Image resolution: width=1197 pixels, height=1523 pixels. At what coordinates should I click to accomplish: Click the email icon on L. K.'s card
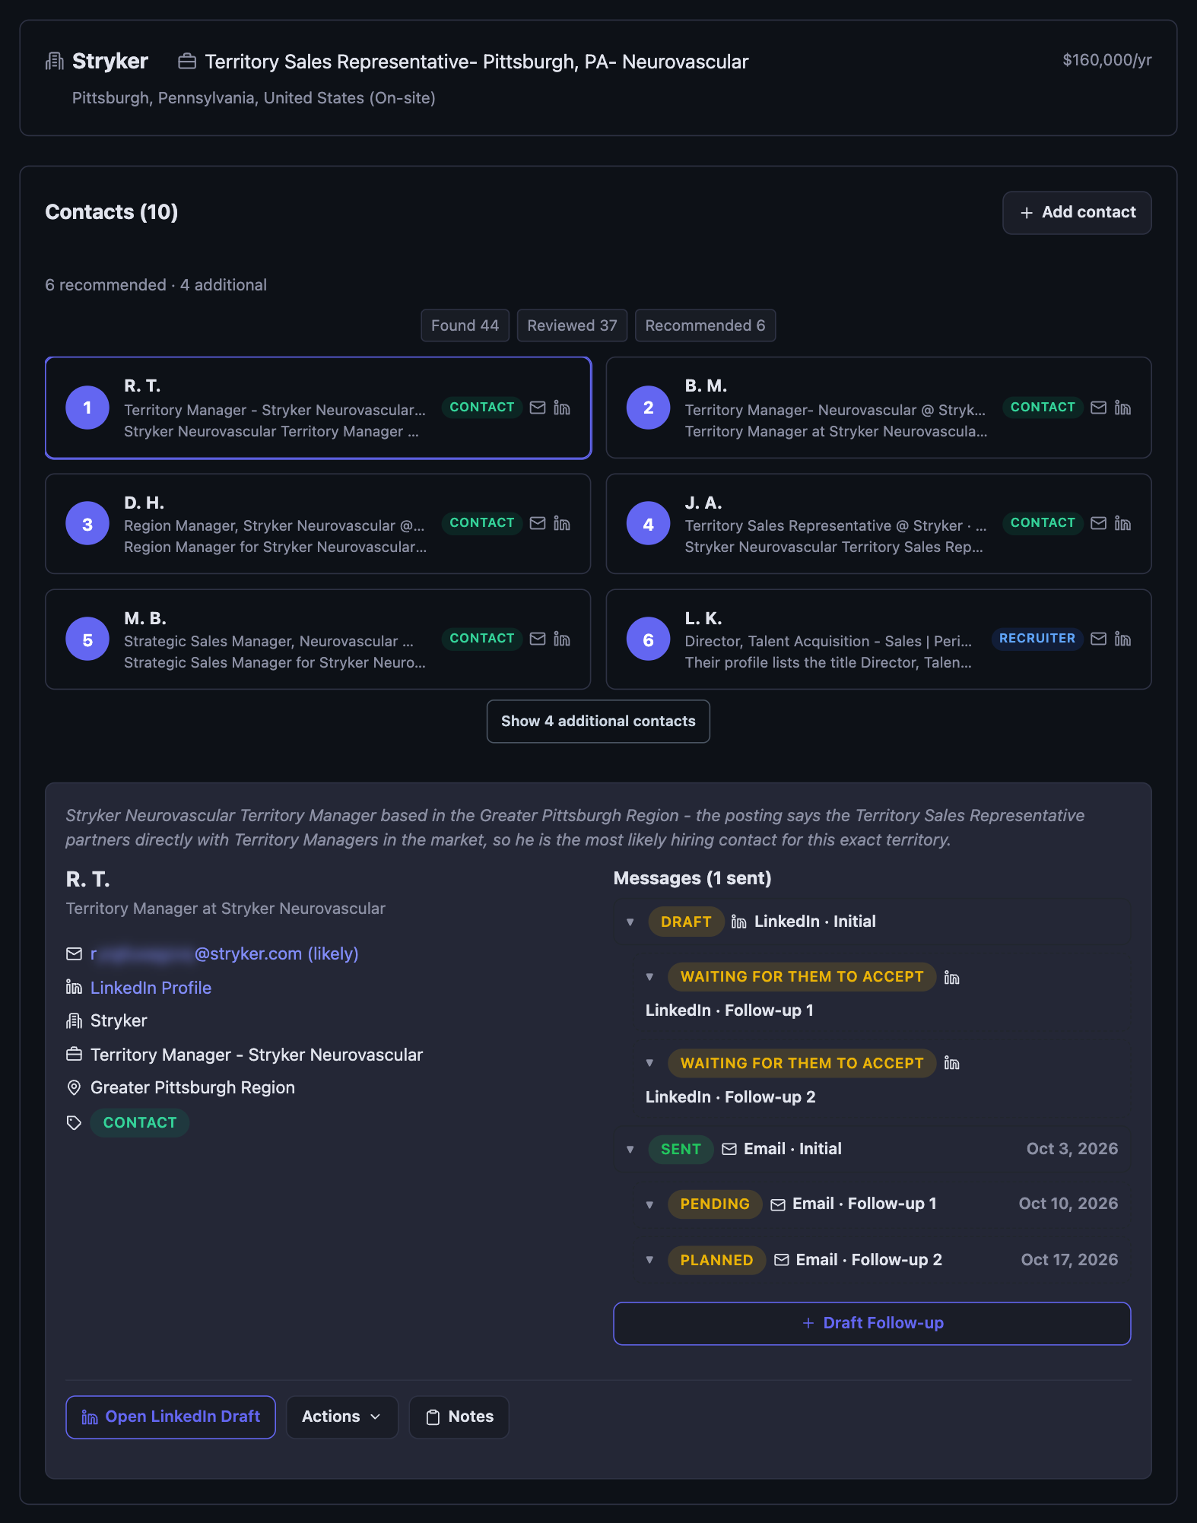pyautogui.click(x=1098, y=639)
